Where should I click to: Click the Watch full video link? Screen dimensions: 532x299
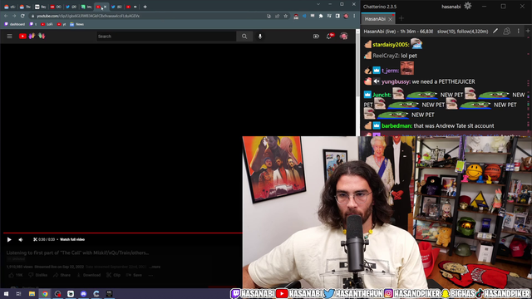click(72, 240)
